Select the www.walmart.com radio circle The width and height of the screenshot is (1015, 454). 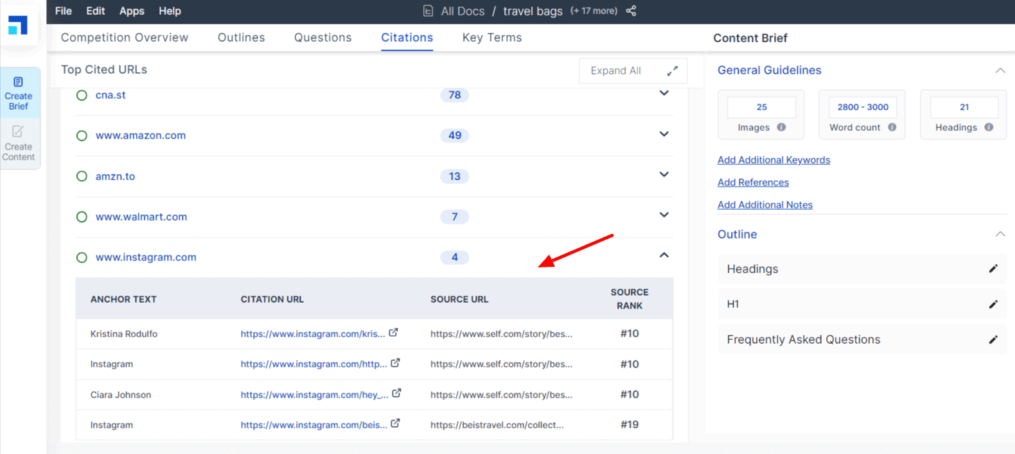[82, 217]
